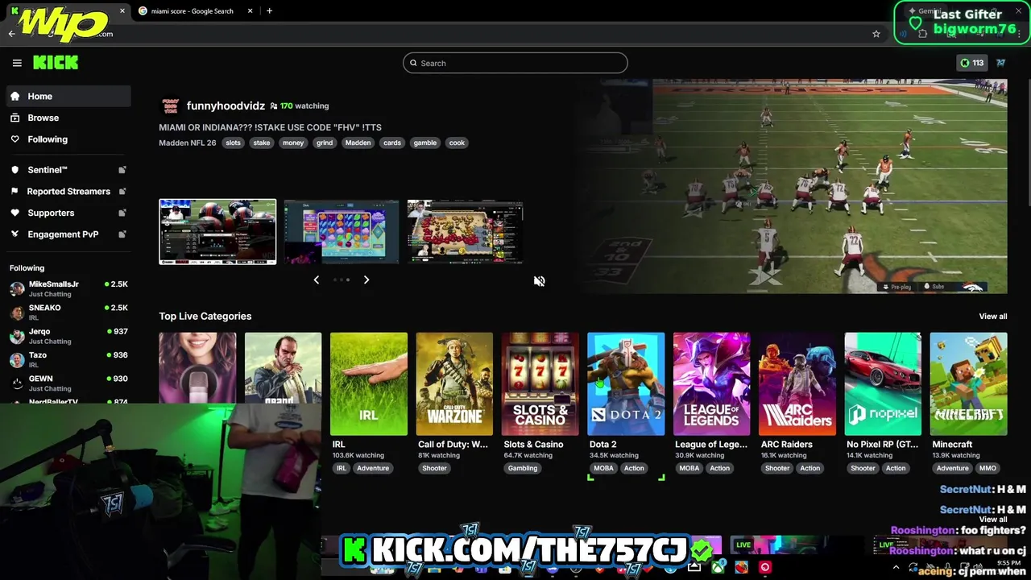Close the miami score Google Search tab
The image size is (1031, 580).
click(x=250, y=10)
